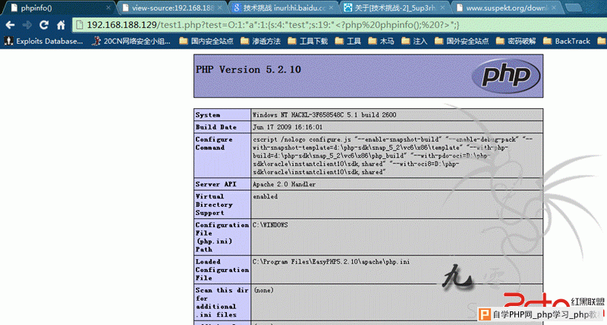Open the home page icon
This screenshot has height=325, width=607.
pyautogui.click(x=61, y=25)
